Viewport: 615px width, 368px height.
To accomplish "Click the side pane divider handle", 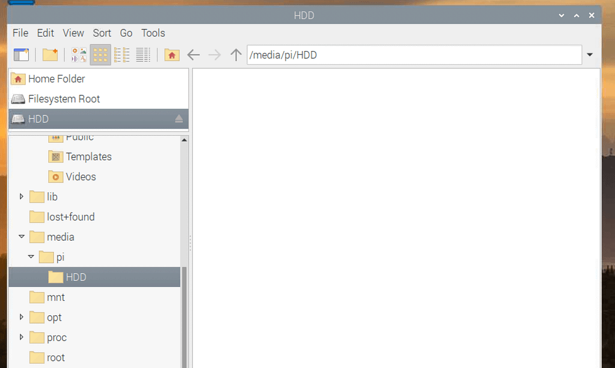I will (x=191, y=243).
